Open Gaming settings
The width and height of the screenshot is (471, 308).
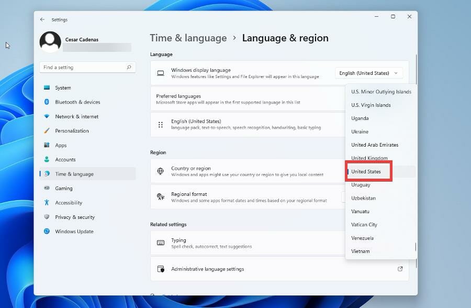click(x=87, y=188)
